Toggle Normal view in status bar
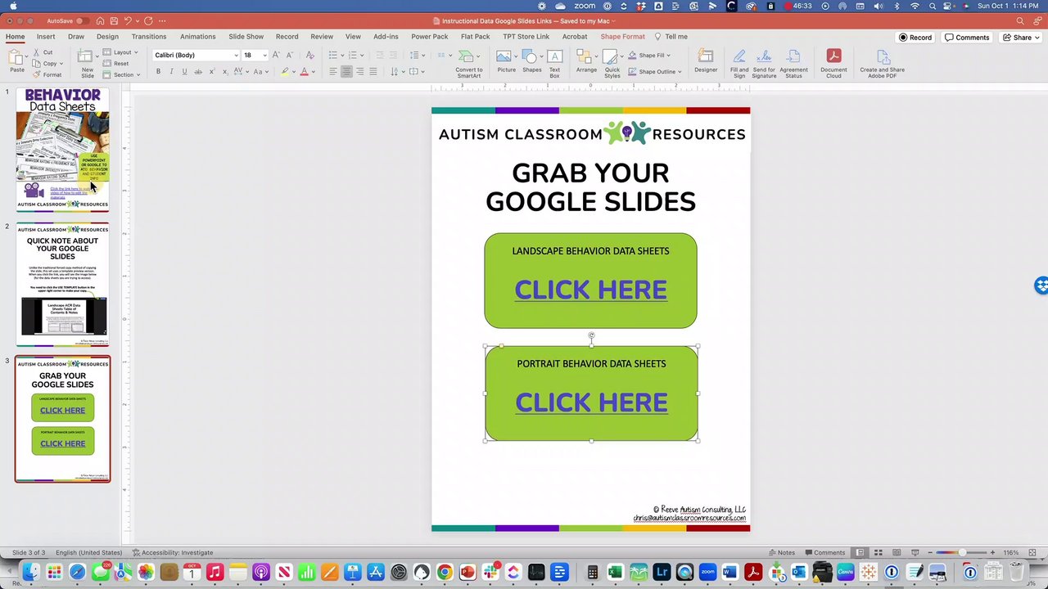Image resolution: width=1048 pixels, height=589 pixels. (x=860, y=553)
